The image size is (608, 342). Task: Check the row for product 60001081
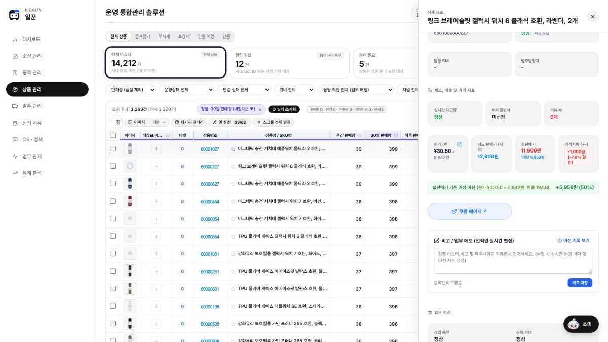(112, 254)
